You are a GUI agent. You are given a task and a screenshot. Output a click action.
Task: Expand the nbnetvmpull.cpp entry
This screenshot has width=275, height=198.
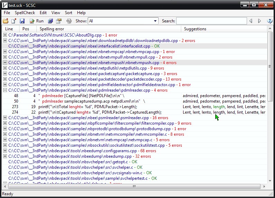point(5,57)
